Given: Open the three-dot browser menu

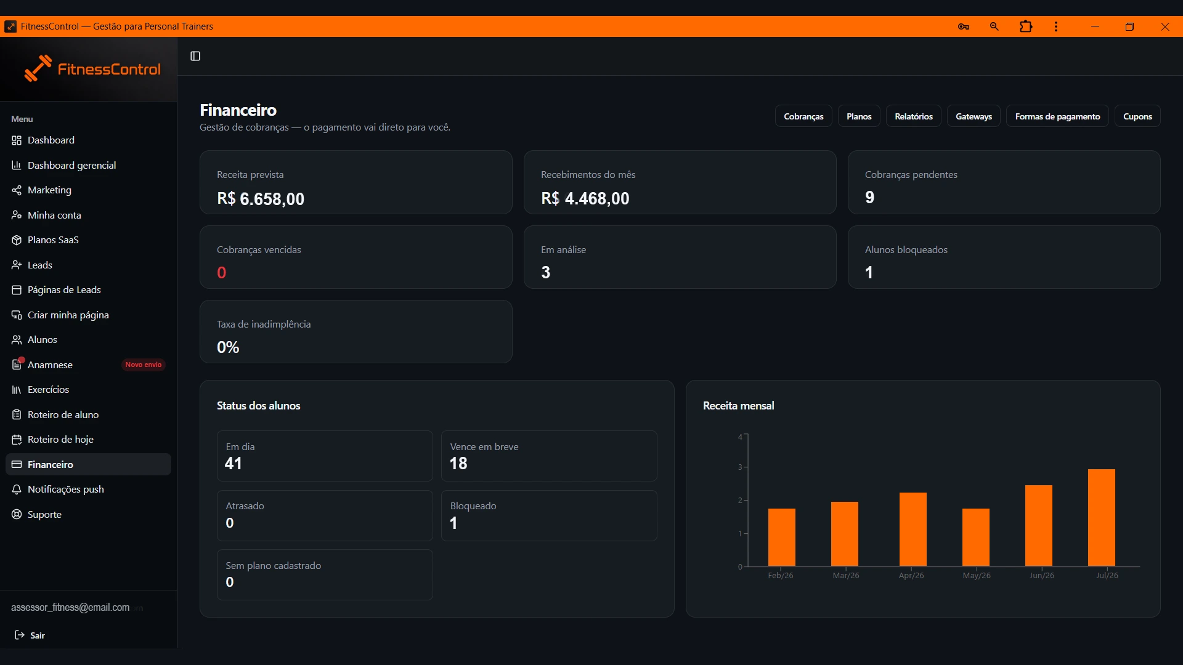Looking at the screenshot, I should pos(1056,26).
